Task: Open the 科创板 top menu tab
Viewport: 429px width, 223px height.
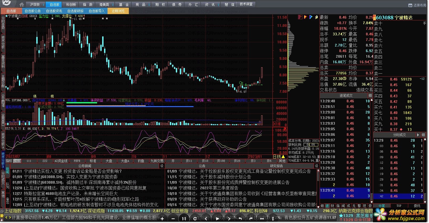Action: click(x=71, y=5)
